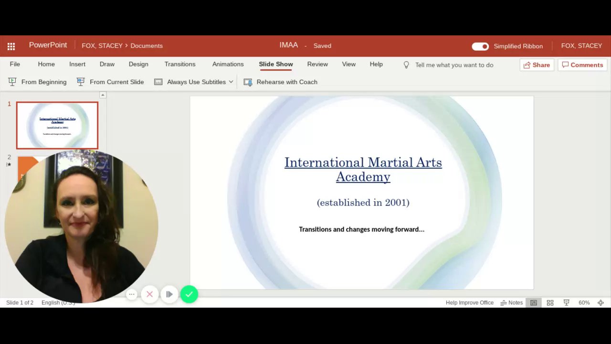
Task: Open the Help tab
Action: coord(376,64)
